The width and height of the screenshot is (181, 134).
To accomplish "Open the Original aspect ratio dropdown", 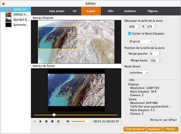I will (x=141, y=41).
